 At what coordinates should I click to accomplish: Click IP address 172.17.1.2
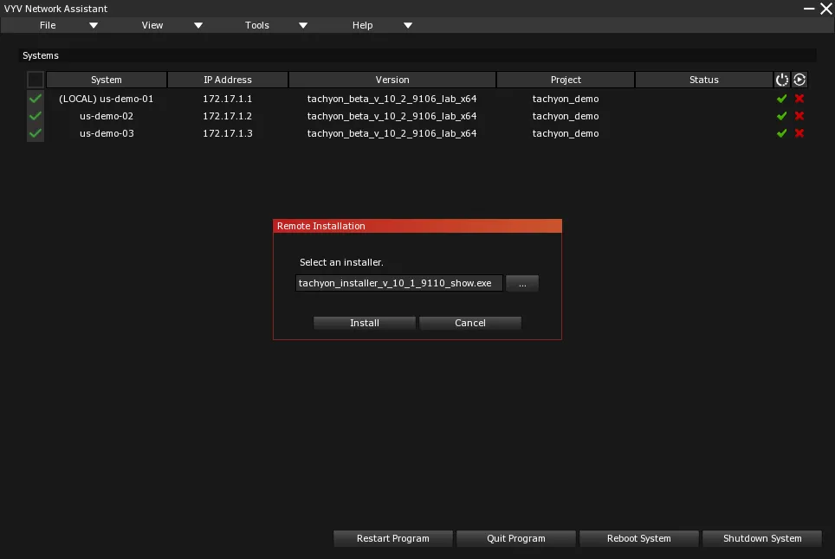228,116
